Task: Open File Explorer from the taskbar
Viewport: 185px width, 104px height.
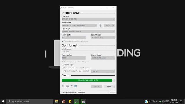Action: point(57,101)
